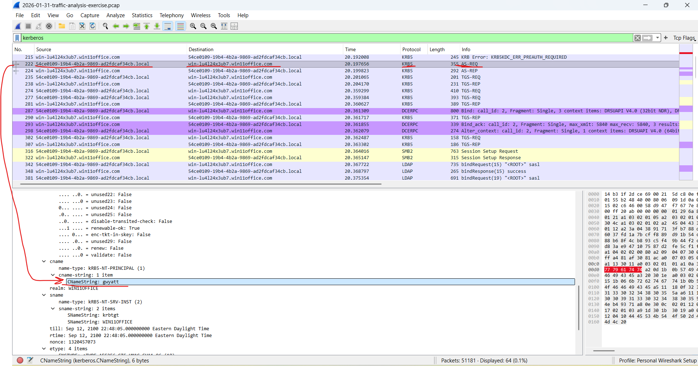Toggle auto-scroll during live capture
Viewport: 698px width, 366px height.
click(x=167, y=26)
